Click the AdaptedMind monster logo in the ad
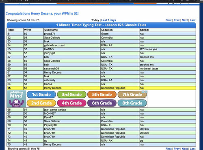Viewport: 203px width, 150px height. [x=16, y=99]
